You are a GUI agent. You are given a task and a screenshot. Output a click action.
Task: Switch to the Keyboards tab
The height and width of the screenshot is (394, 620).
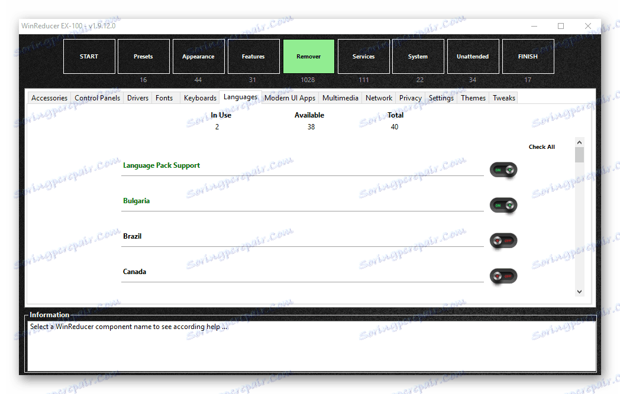pos(200,98)
